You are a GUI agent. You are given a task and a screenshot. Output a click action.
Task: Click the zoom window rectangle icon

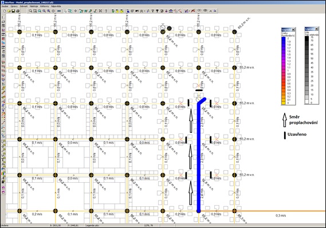click(35, 11)
